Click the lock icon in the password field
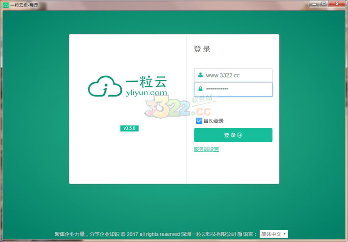 201,89
